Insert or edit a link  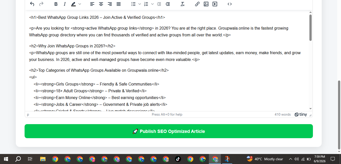point(197,4)
